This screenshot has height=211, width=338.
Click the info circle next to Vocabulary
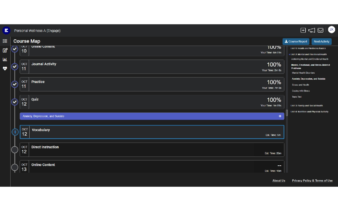tap(15, 132)
